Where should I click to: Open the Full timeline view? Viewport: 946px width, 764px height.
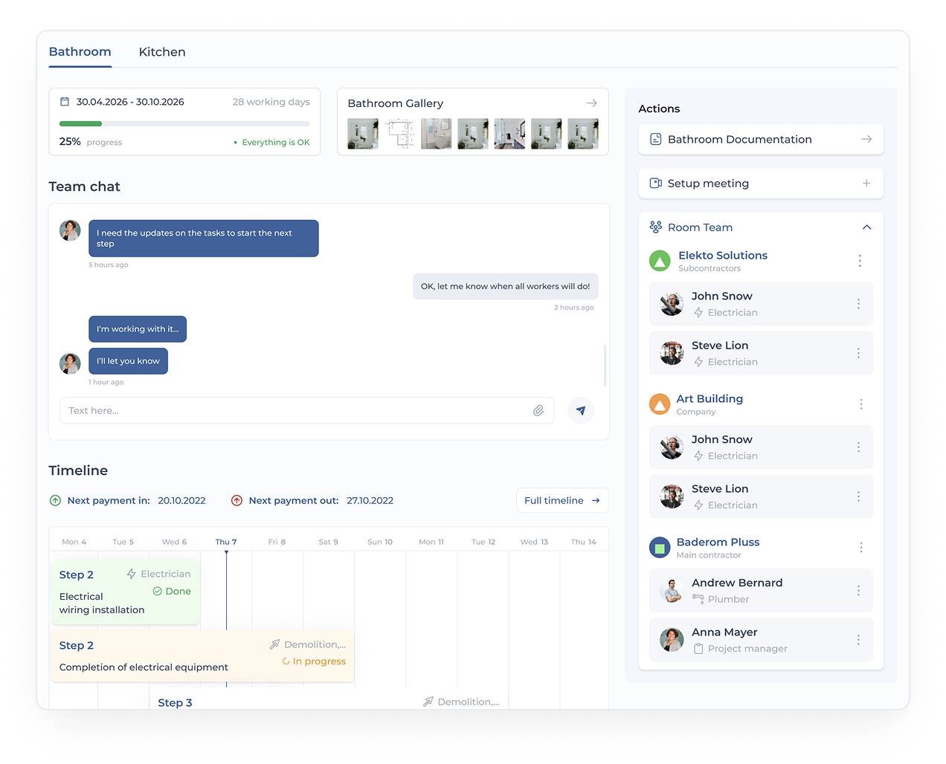click(x=562, y=500)
